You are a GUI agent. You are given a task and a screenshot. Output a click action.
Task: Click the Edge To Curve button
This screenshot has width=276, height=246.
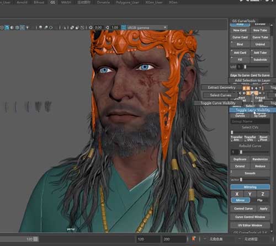[x=240, y=76]
